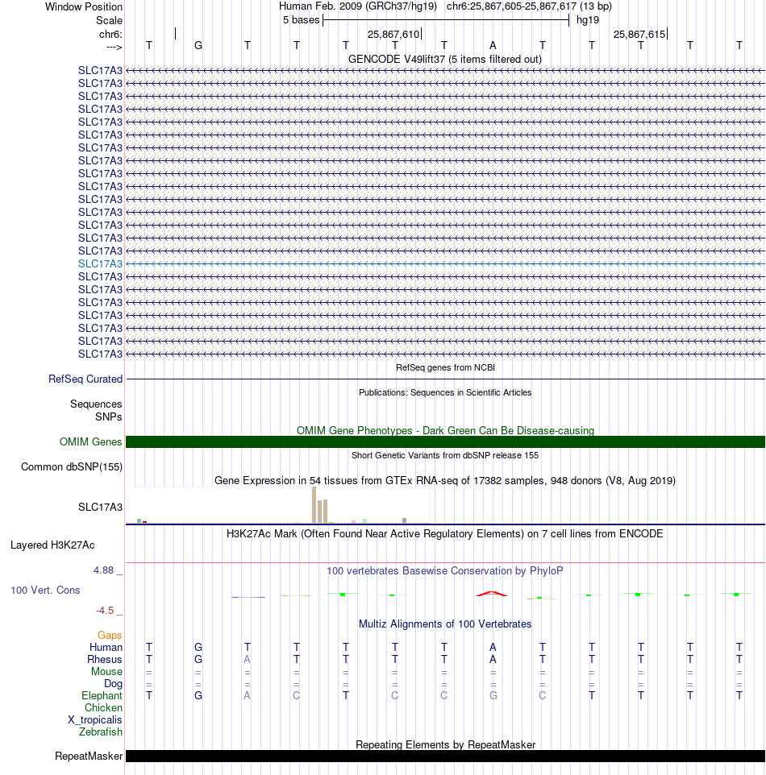Click the Window Position label
Viewport: 766px width, 775px height.
[84, 7]
